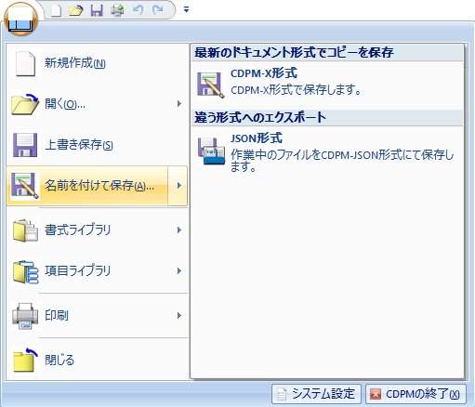This screenshot has height=407, width=475.
Task: Choose JSON形式 export option title
Action: click(x=257, y=138)
